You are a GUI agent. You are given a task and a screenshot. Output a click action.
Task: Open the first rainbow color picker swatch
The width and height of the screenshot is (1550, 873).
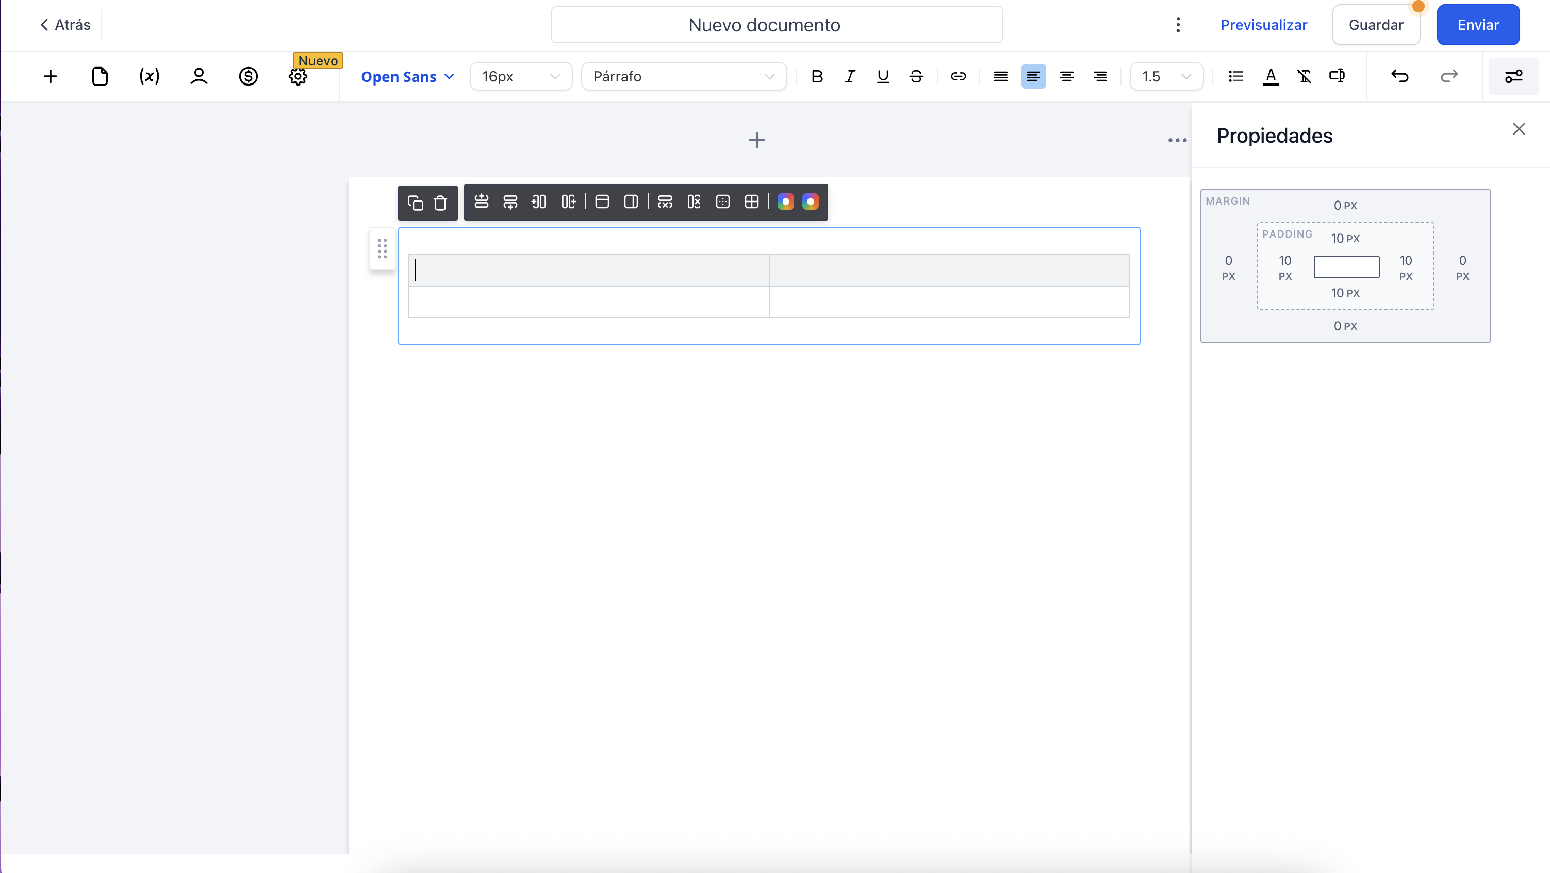(x=785, y=202)
